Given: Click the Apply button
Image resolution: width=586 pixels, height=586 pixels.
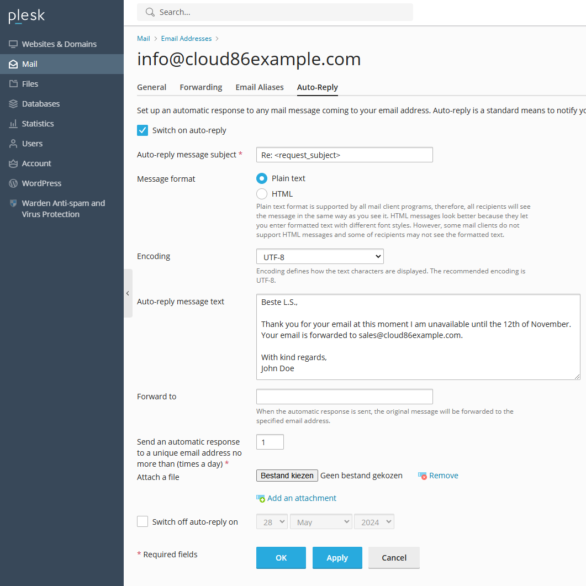Looking at the screenshot, I should click(x=337, y=558).
